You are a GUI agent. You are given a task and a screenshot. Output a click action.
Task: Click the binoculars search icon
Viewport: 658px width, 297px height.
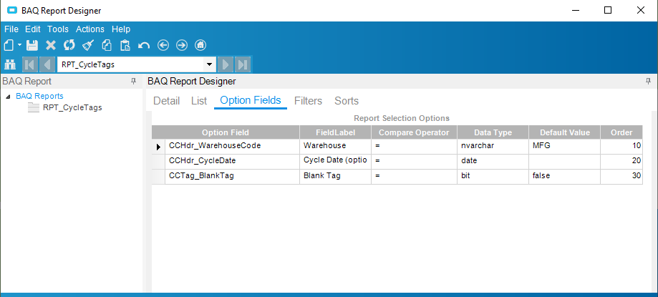click(x=10, y=65)
